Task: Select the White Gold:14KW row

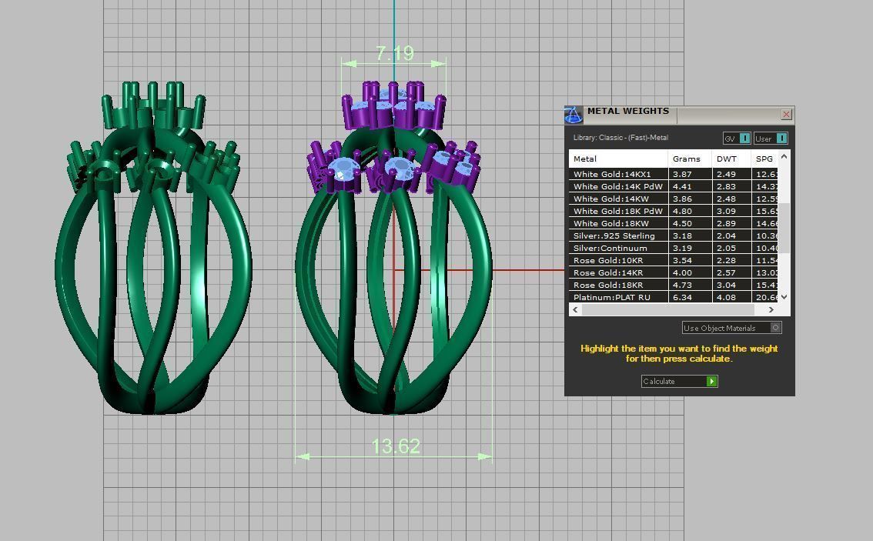Action: coord(673,199)
